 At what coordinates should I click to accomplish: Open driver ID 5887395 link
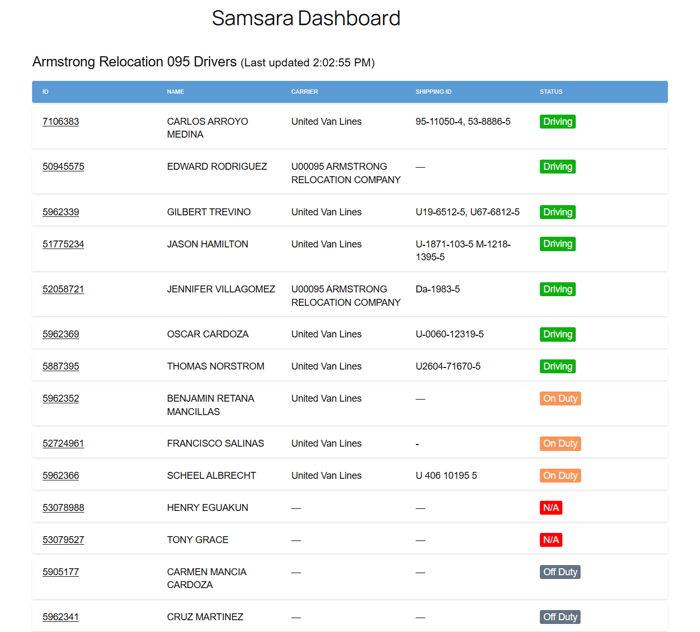(61, 366)
